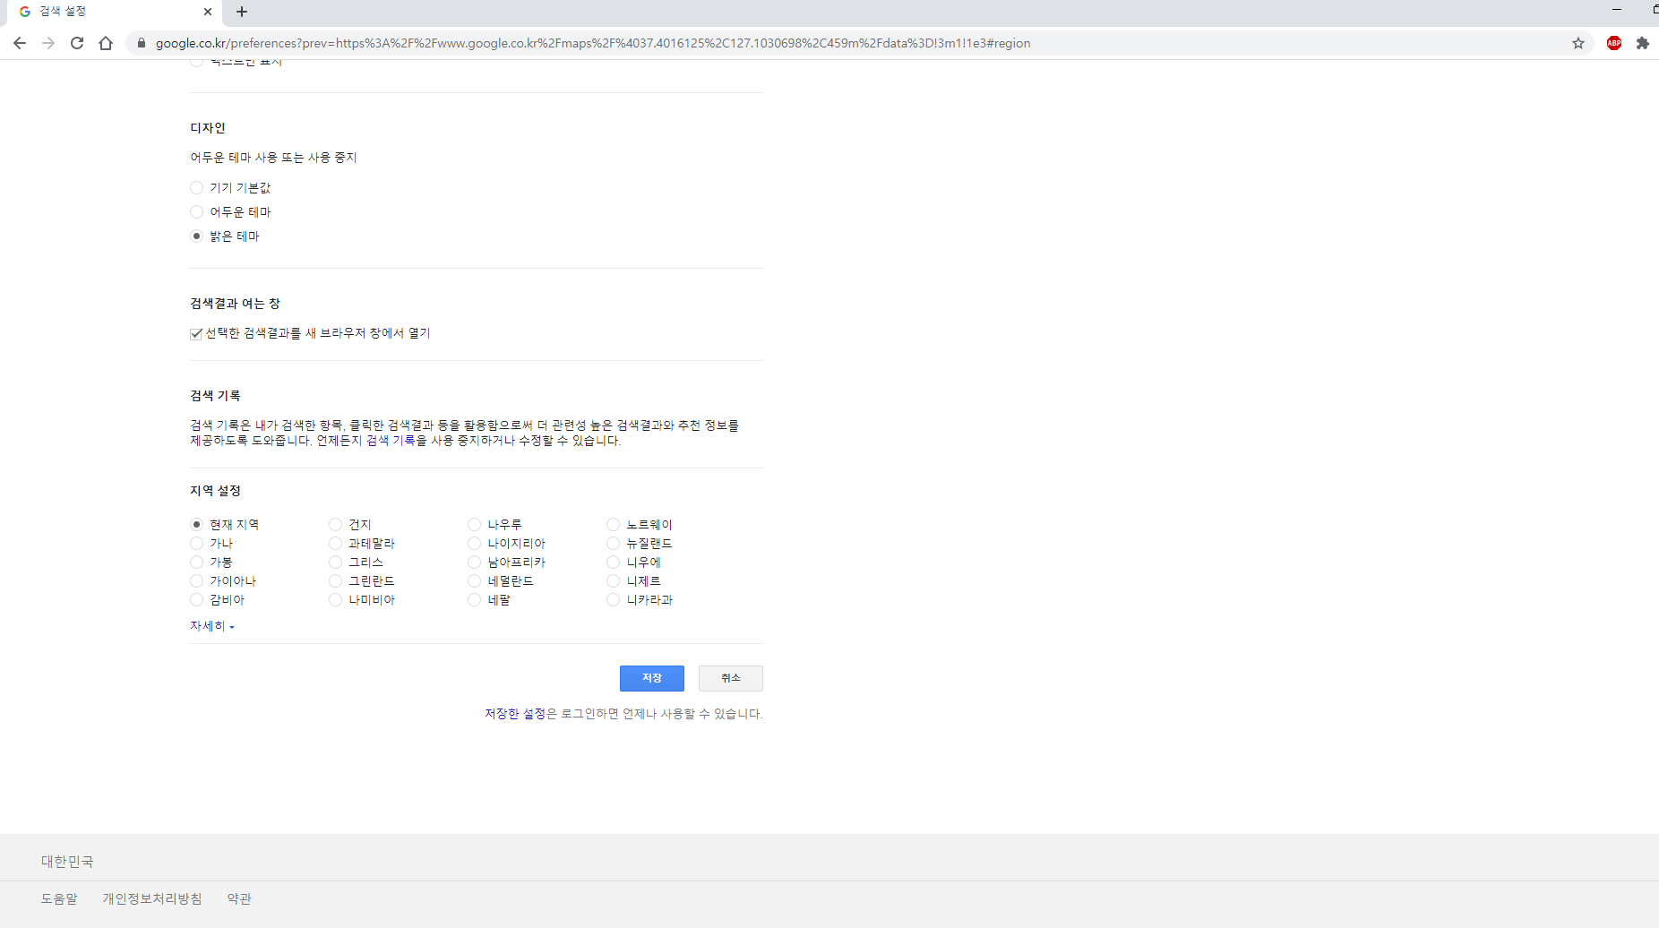Select the 기기 기본값 theme option
The image size is (1659, 928).
point(197,188)
